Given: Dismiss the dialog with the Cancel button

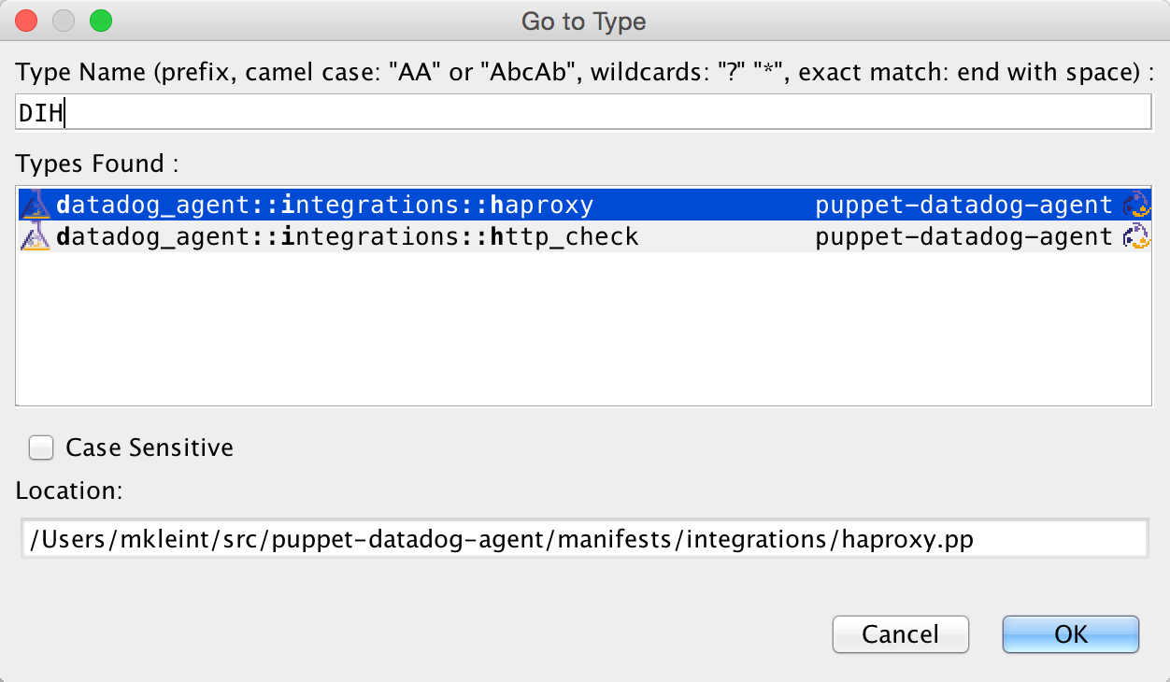Looking at the screenshot, I should point(901,634).
